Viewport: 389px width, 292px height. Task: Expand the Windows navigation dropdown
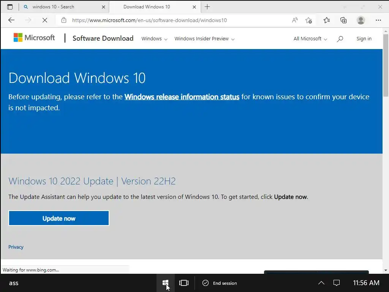coord(154,39)
